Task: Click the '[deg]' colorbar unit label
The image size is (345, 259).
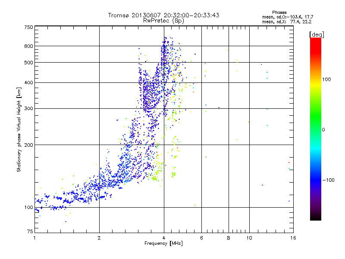Action: (317, 35)
